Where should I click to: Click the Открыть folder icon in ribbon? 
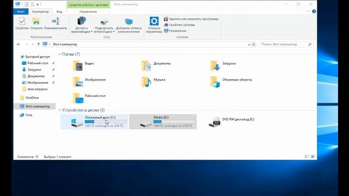pos(36,23)
